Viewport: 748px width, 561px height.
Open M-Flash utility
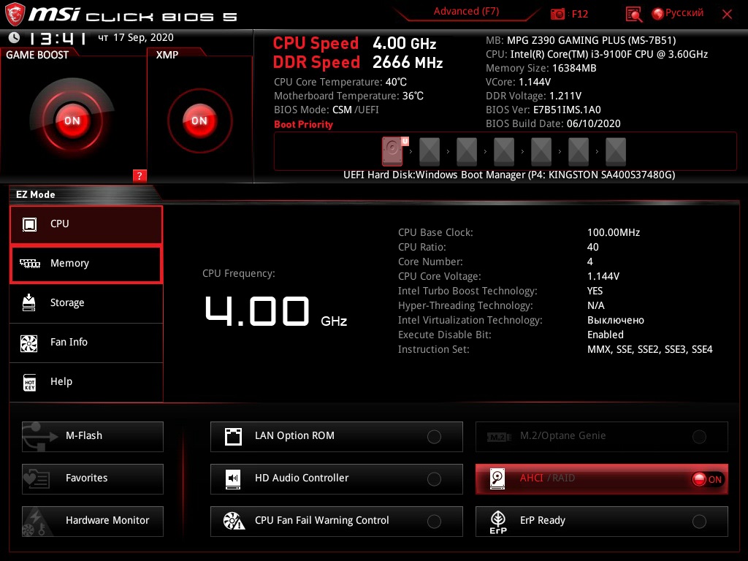click(93, 437)
